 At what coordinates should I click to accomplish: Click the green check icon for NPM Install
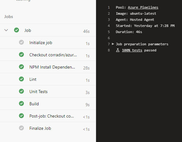pyautogui.click(x=21, y=67)
